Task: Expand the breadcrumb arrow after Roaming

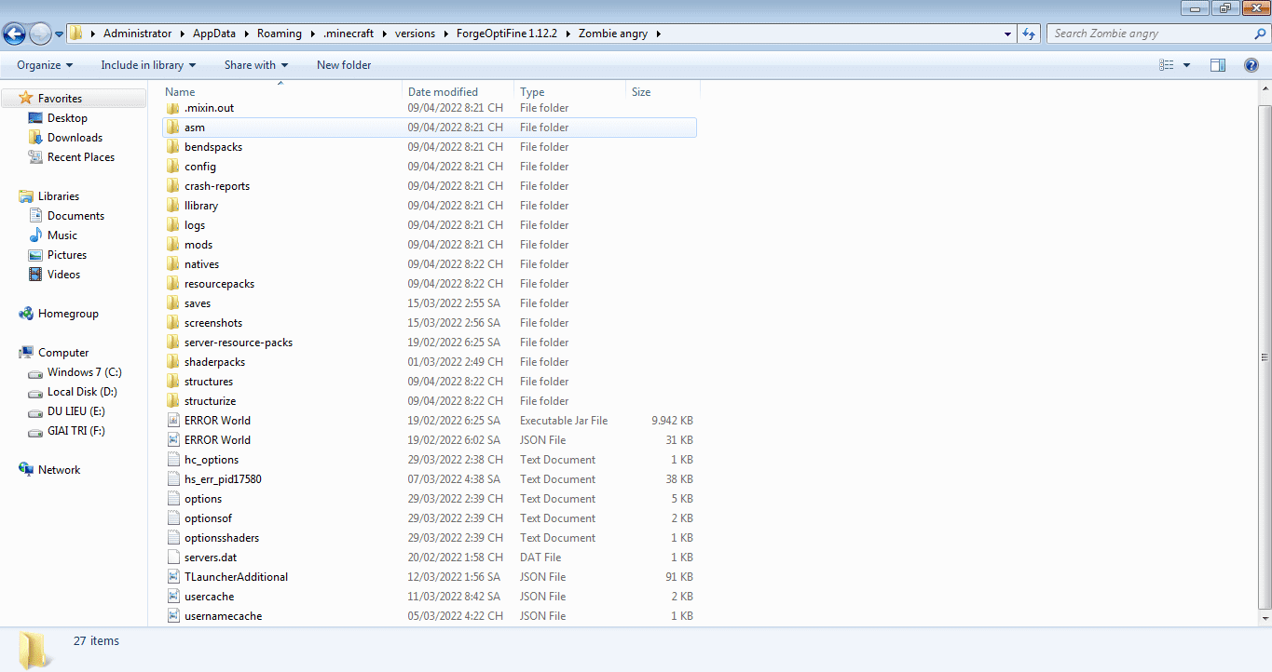Action: click(312, 34)
